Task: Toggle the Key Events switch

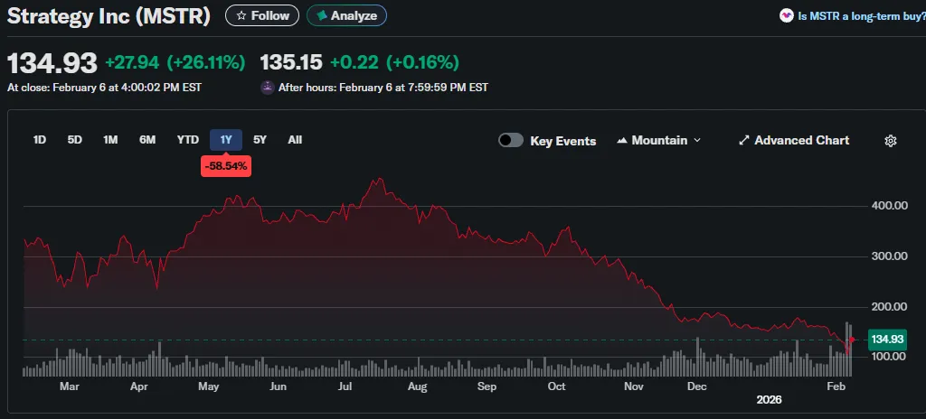Action: pos(511,141)
